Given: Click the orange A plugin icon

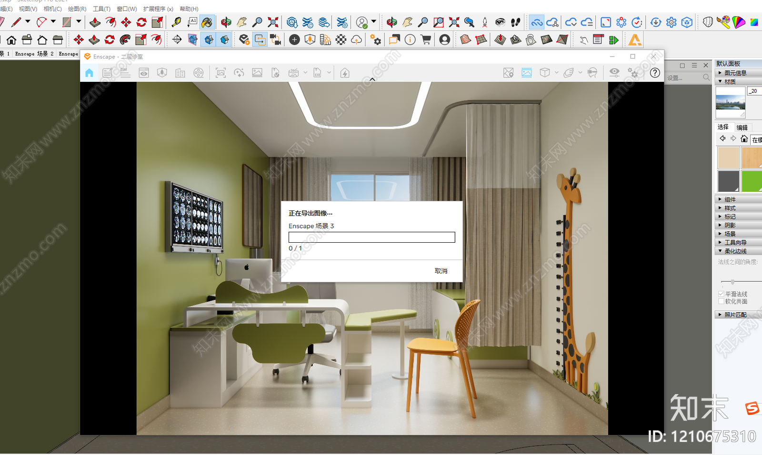Looking at the screenshot, I should pyautogui.click(x=634, y=40).
